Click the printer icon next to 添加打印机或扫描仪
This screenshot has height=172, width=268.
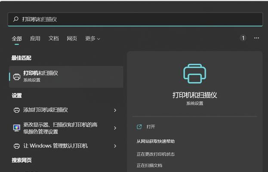coord(17,110)
